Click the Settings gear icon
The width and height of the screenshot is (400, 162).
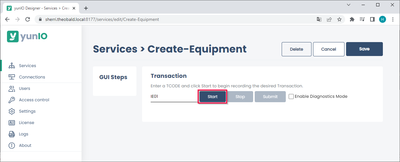tap(12, 111)
